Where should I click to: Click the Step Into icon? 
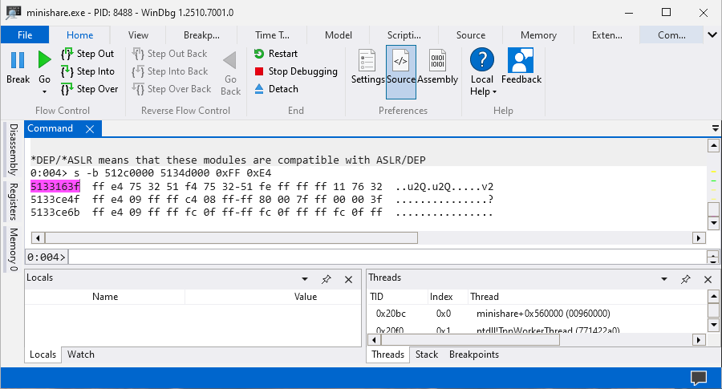coord(67,71)
